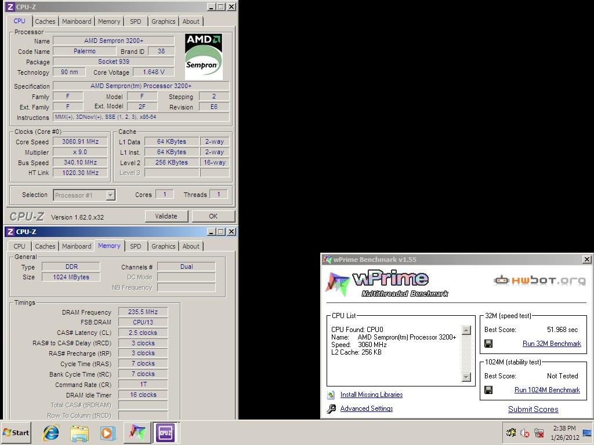Switch to CPU-Z taskbar icon

[165, 432]
